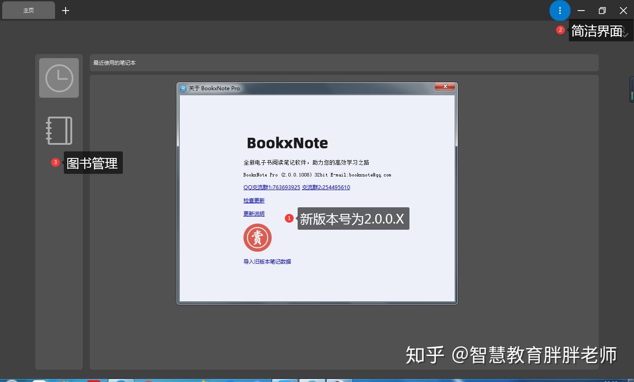Screen dimensions: 634x382
Task: Select the recent notebooks clock icon
Action: click(x=59, y=77)
